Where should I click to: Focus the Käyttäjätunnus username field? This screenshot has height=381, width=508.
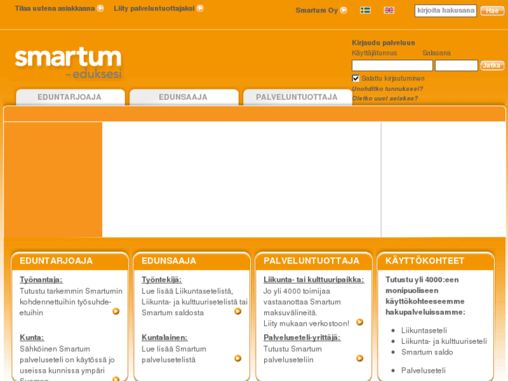(392, 66)
